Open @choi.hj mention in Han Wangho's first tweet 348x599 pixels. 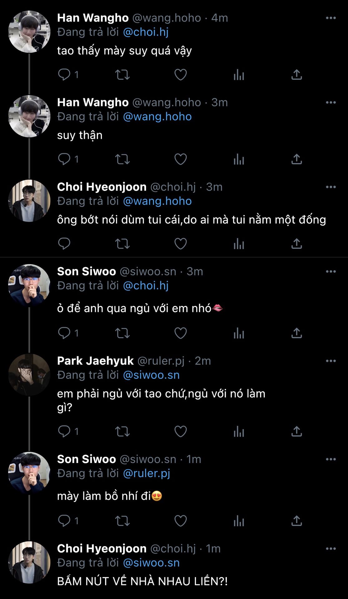[x=146, y=32]
